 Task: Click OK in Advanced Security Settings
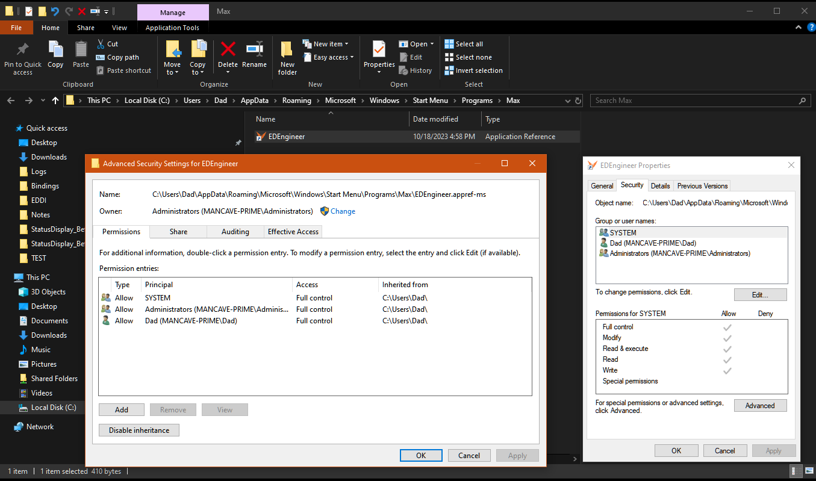click(421, 456)
